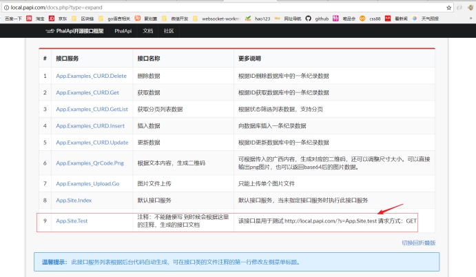Open the 区块链 bookmark folder

tap(83, 19)
